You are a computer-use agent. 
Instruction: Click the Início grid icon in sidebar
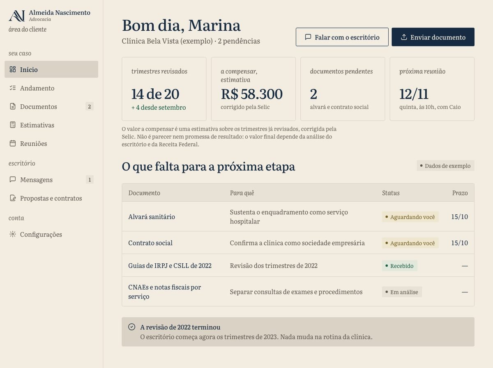click(x=13, y=69)
